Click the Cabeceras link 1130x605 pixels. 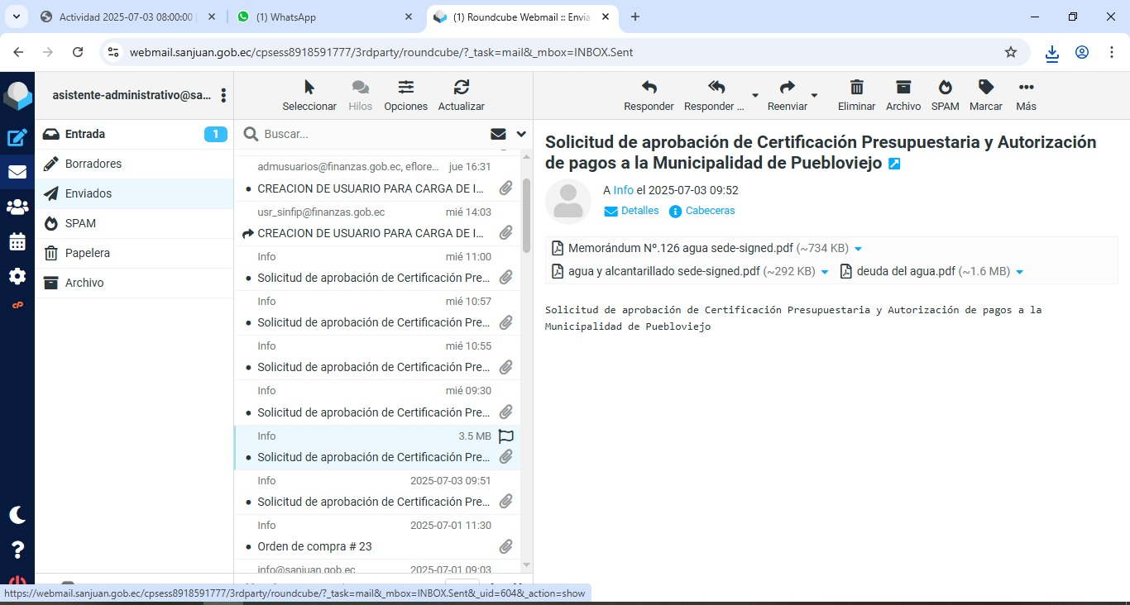(710, 211)
